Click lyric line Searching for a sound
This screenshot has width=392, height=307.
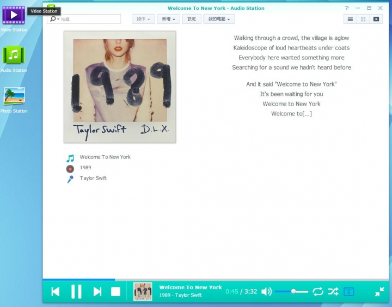pyautogui.click(x=291, y=67)
